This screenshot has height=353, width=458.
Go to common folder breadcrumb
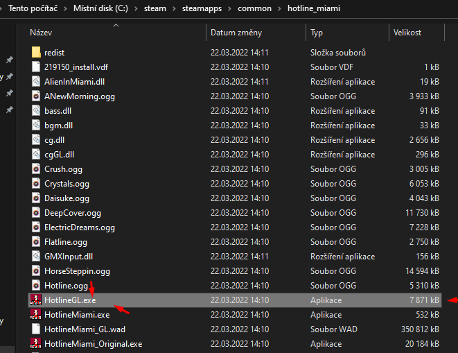tap(254, 8)
